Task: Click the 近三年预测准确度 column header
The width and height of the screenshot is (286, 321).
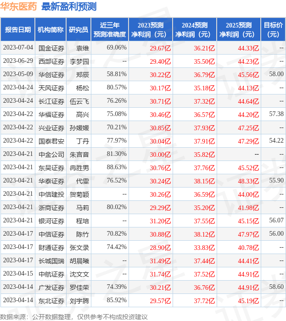Action: tap(110, 29)
